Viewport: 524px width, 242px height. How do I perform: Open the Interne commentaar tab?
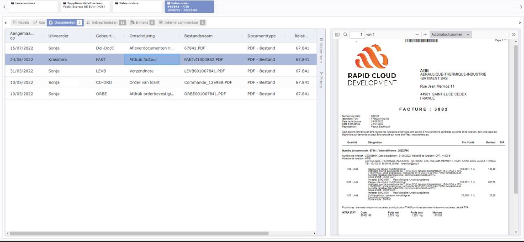pyautogui.click(x=182, y=22)
